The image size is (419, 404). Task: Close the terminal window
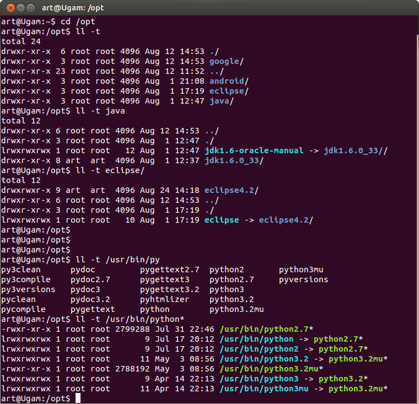click(x=10, y=8)
